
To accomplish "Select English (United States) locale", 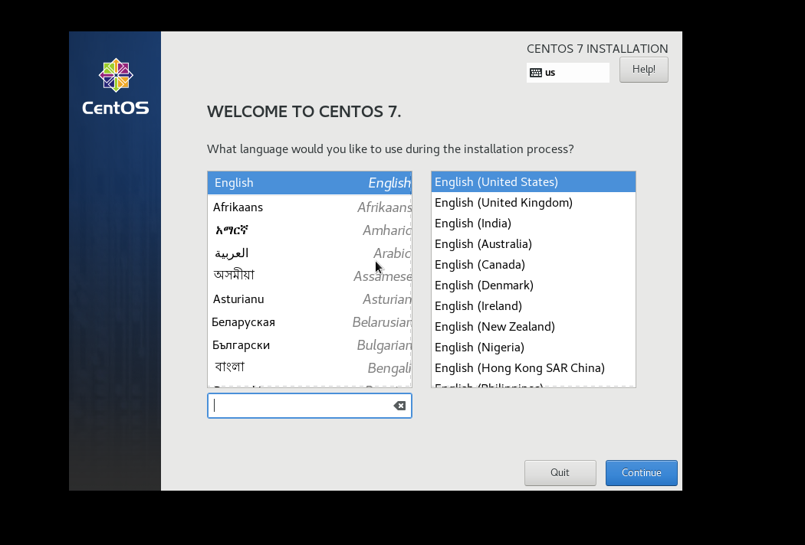I will [534, 182].
